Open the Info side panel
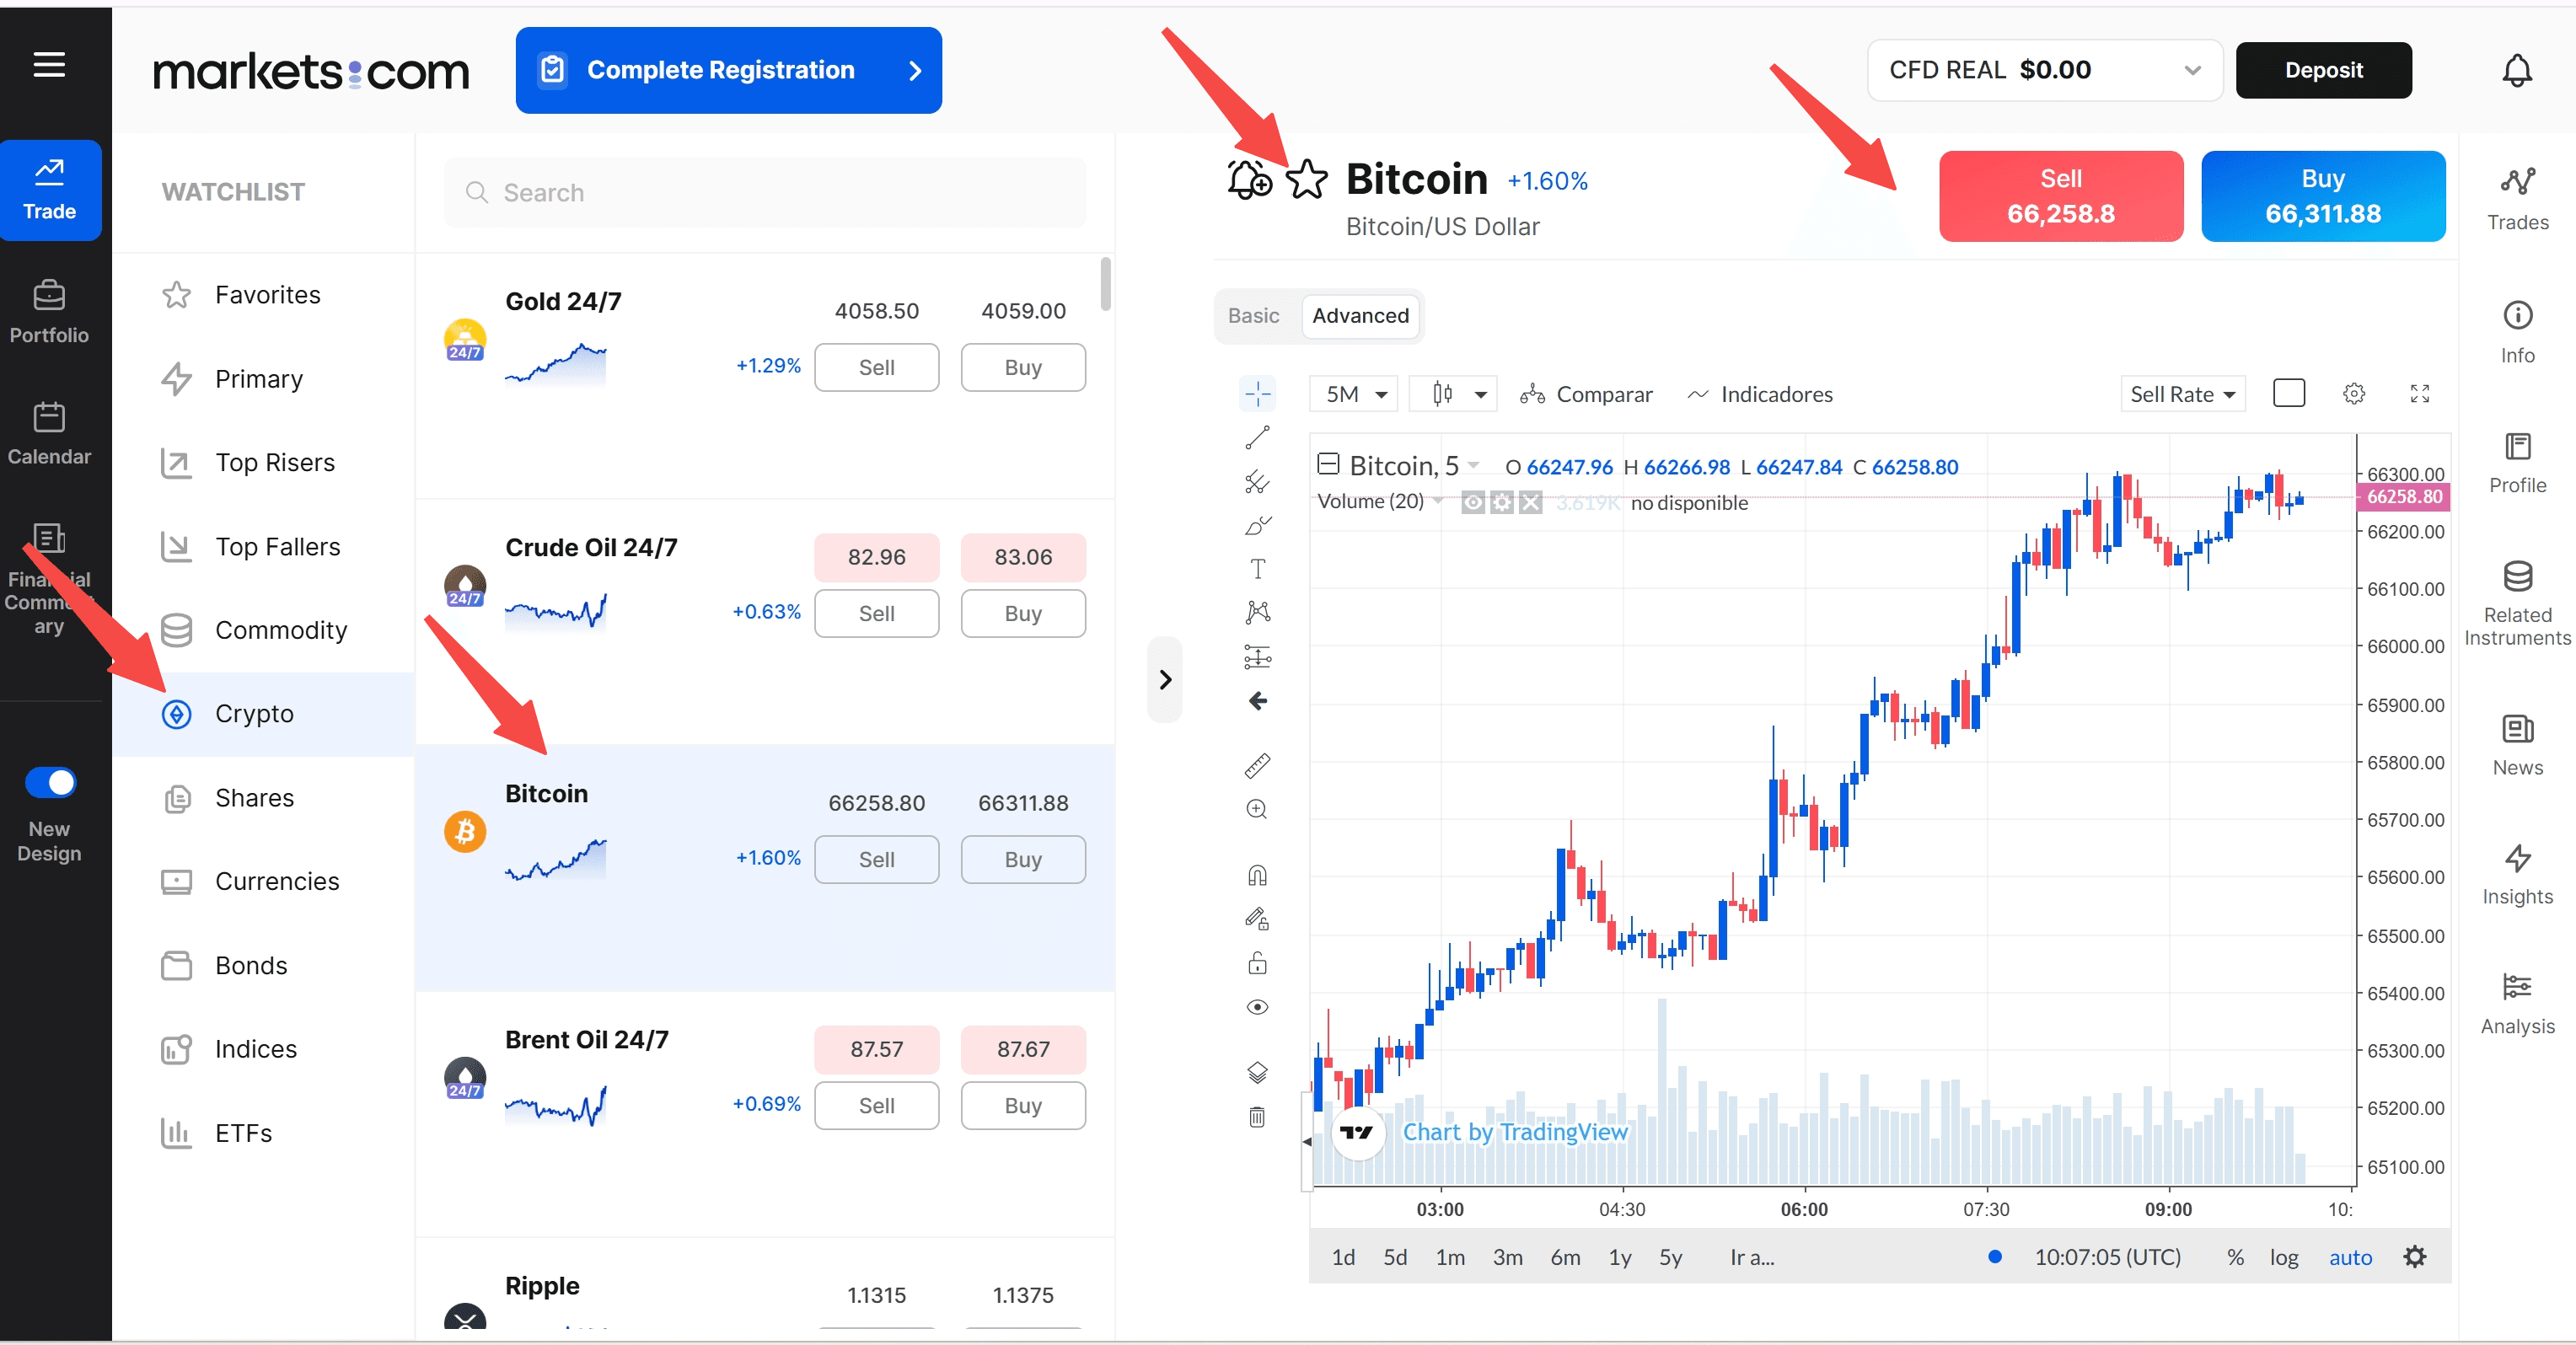 coord(2517,333)
